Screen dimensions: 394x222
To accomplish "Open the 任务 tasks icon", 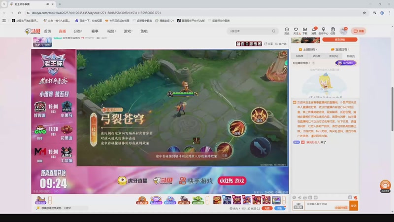I will 333,30.
